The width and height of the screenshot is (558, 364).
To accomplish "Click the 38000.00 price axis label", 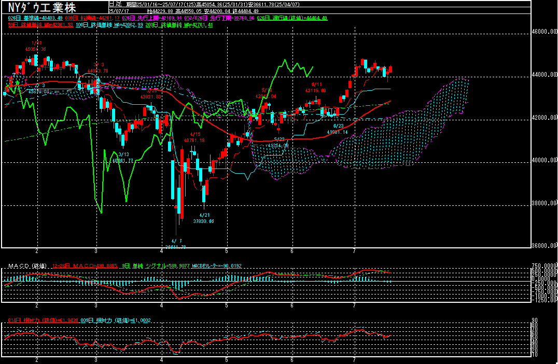I will point(545,203).
